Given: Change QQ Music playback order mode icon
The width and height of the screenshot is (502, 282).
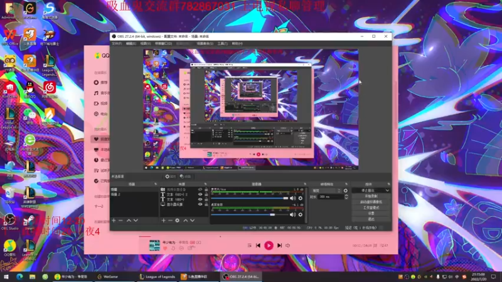Looking at the screenshot, I should pyautogui.click(x=249, y=245).
